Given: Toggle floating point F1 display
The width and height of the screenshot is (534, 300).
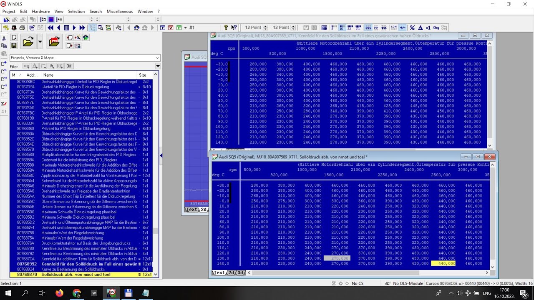Looking at the screenshot, I should [358, 27].
